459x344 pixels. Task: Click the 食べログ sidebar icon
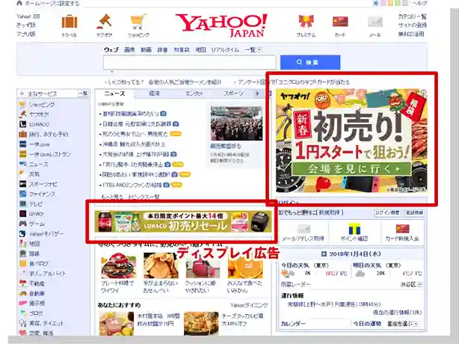(22, 263)
